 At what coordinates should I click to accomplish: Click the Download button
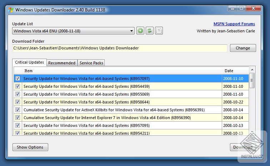(x=243, y=147)
